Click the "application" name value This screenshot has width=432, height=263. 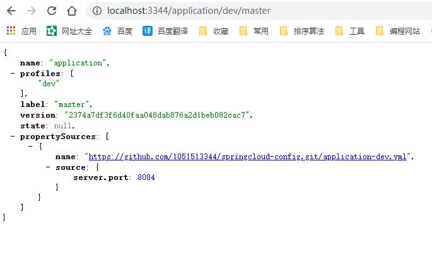tap(78, 63)
